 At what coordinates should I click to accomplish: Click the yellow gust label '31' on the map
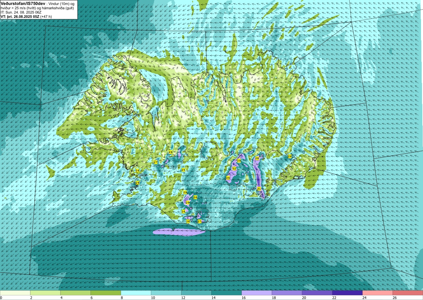click(x=259, y=189)
